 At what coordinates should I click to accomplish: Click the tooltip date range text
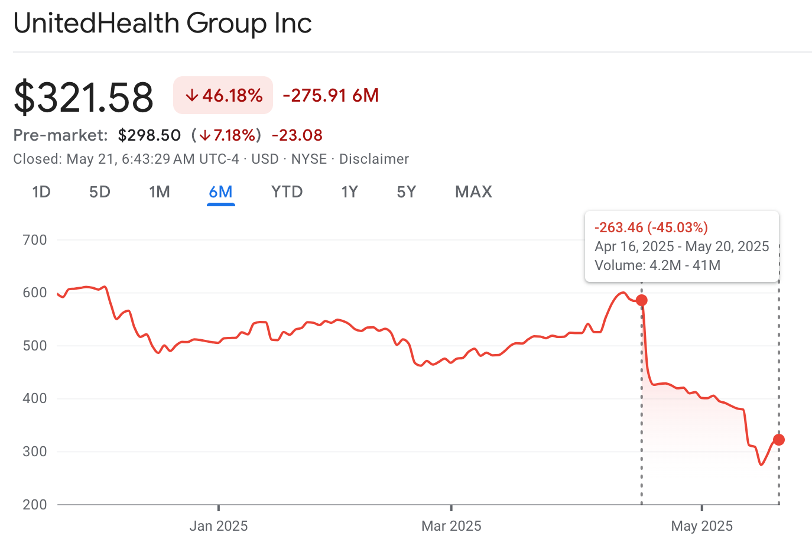click(x=681, y=246)
